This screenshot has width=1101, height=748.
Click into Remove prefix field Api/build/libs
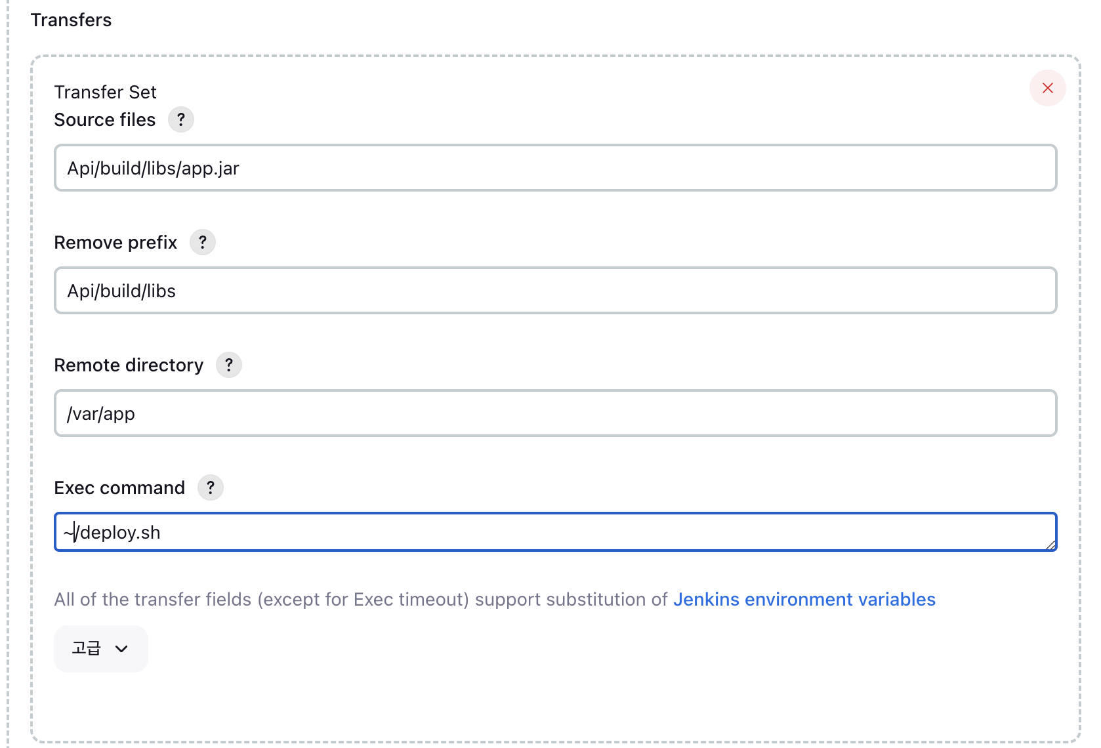(x=556, y=291)
